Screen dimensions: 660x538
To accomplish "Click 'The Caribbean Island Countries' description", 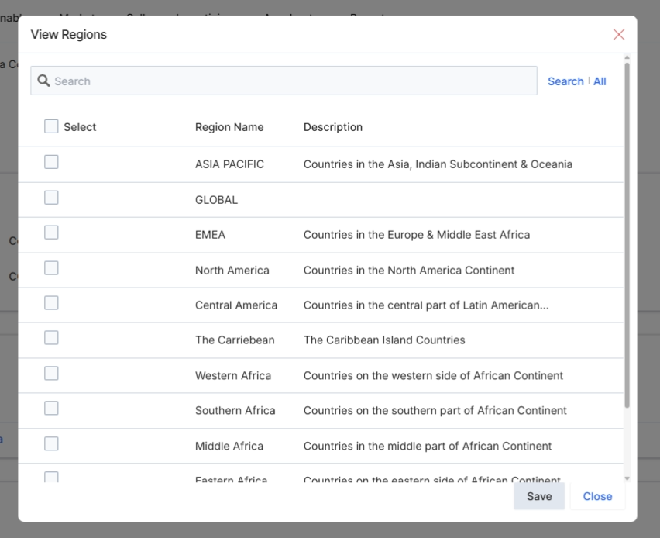I will 384,340.
